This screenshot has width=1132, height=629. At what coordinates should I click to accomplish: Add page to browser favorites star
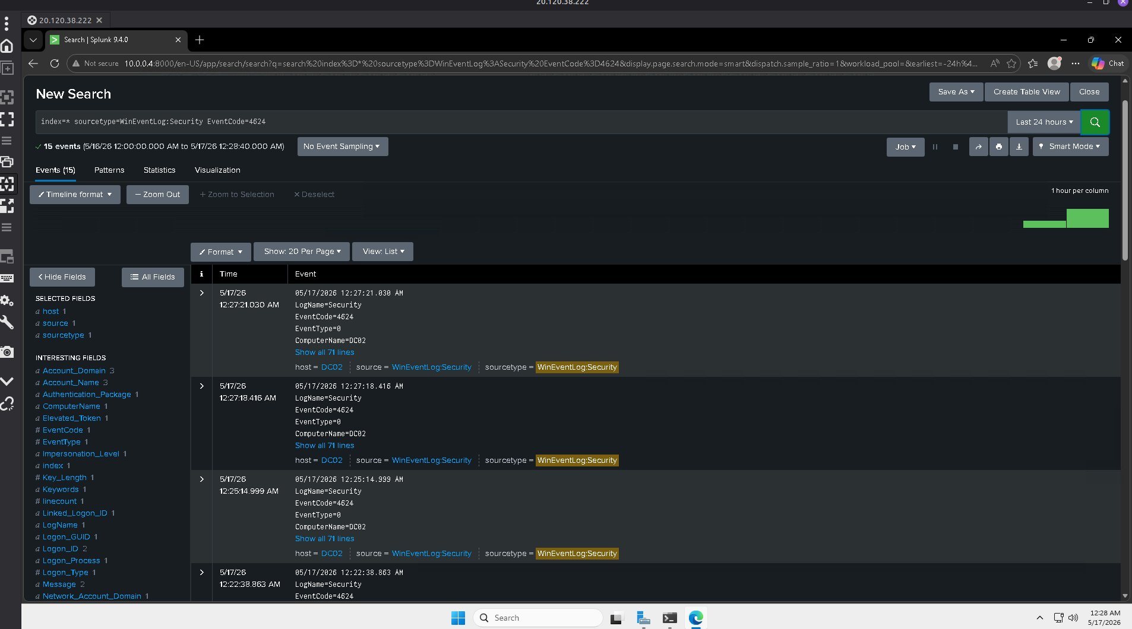[x=1011, y=63]
